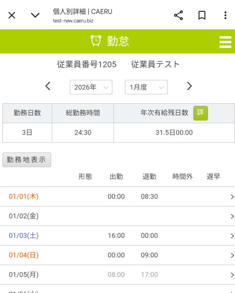Tap the alarm clock 勤怠 icon
The image size is (235, 293).
click(96, 41)
